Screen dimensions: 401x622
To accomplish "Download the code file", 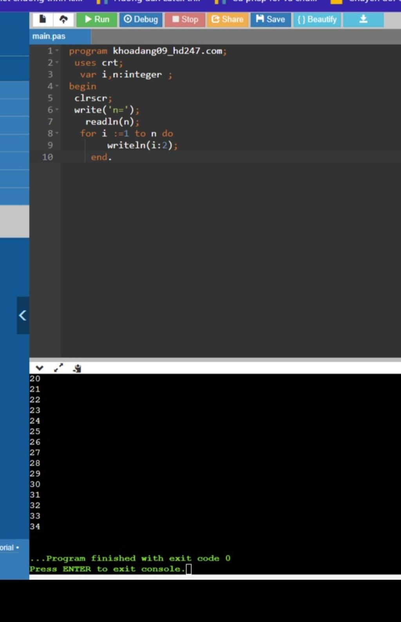I will point(363,19).
